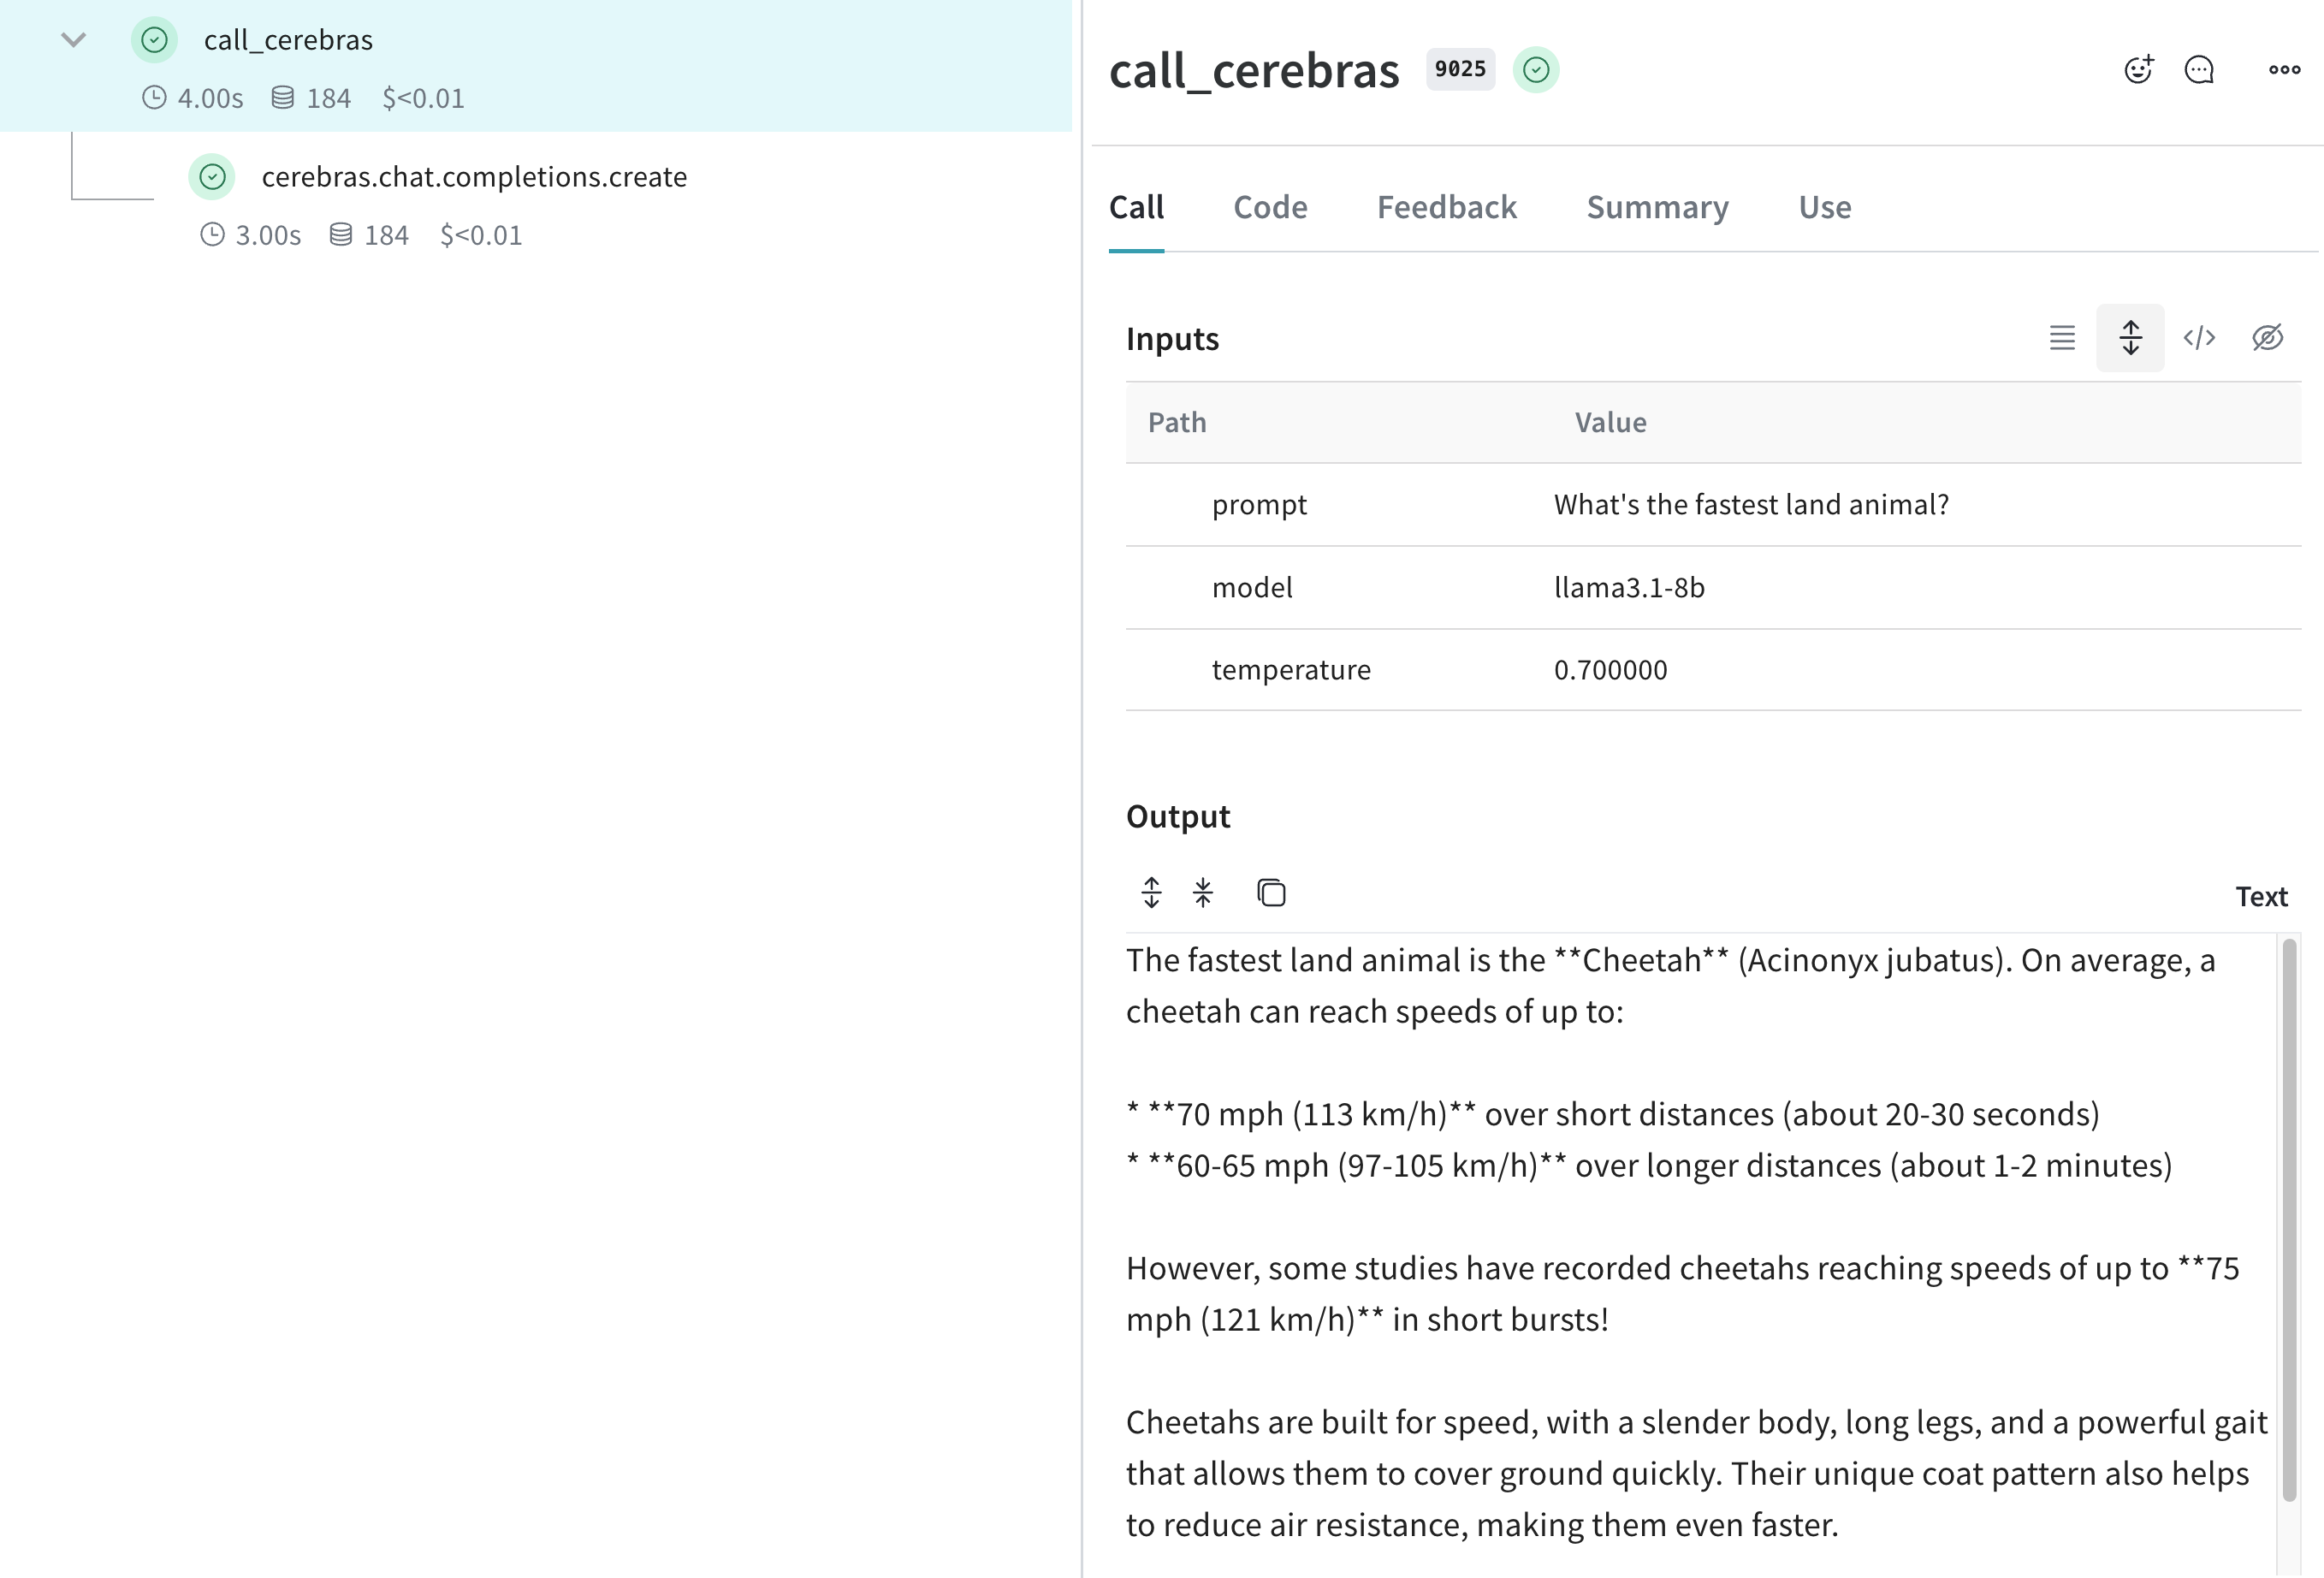Viewport: 2324px width, 1578px height.
Task: Click the add reaction emoji icon
Action: point(2138,69)
